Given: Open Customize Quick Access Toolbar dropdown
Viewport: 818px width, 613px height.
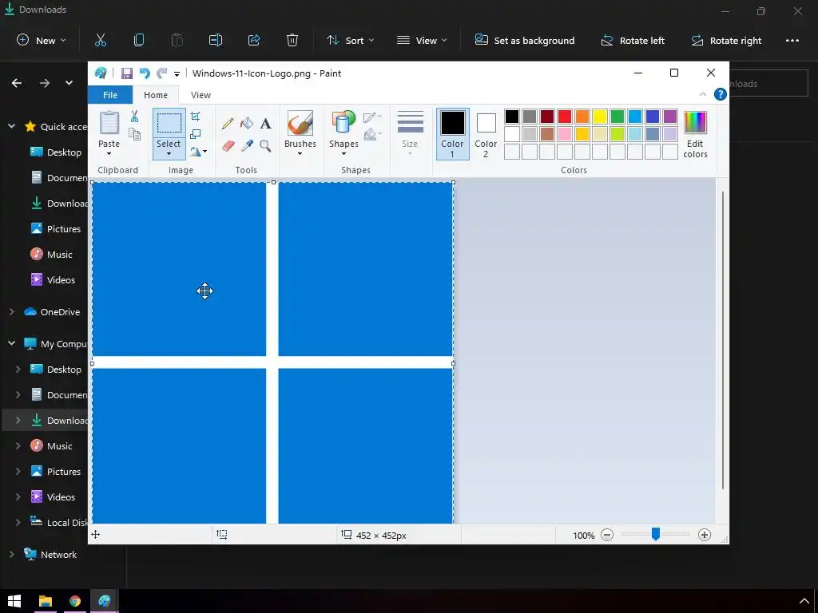Looking at the screenshot, I should (x=177, y=74).
